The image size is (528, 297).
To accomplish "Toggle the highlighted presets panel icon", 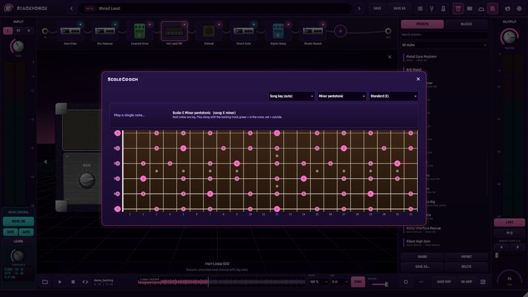I will point(492,9).
